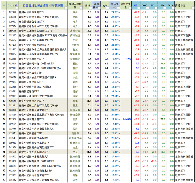This screenshot has width=195, height=183.
Task: Select cell 嘉实中证国新央企现代能源ETF
Action: coord(37,147)
